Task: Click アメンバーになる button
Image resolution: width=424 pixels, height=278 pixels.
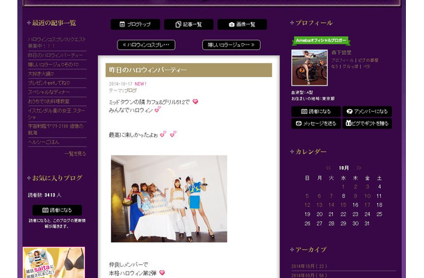Action: coord(366,111)
